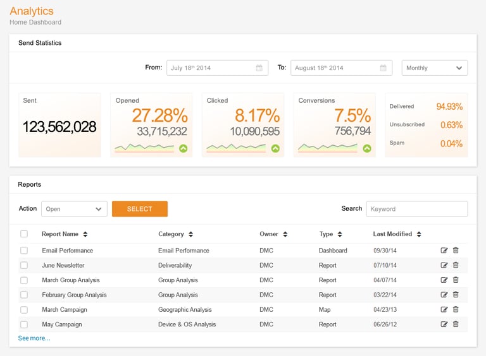Click the February Group Analysis report name
The image size is (486, 356).
coord(75,295)
